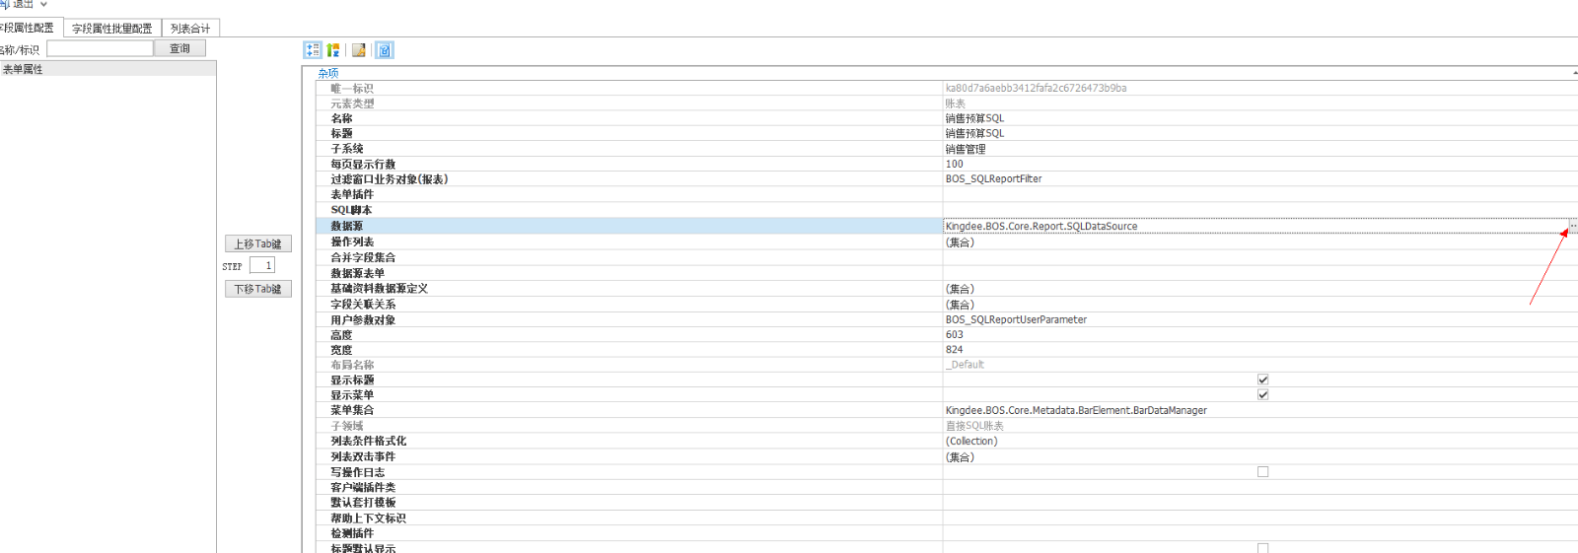This screenshot has height=553, width=1578.
Task: Open the 数据源 ellipsis editor button
Action: [1572, 227]
